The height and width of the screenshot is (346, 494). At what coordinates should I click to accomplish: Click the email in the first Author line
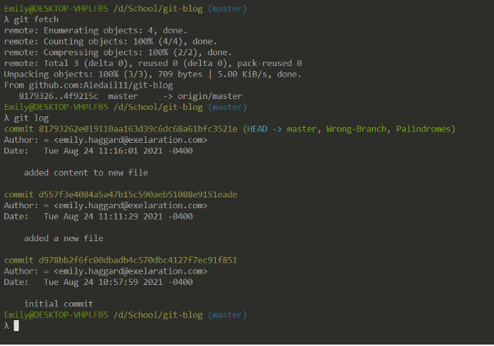coord(130,140)
